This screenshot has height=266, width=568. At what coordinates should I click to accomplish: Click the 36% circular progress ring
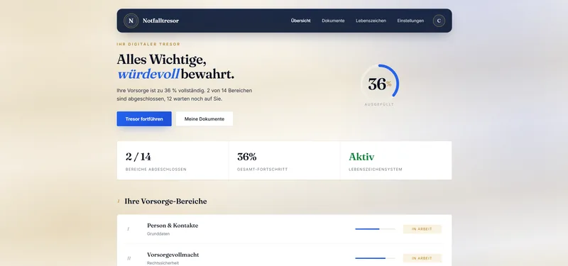(x=379, y=84)
